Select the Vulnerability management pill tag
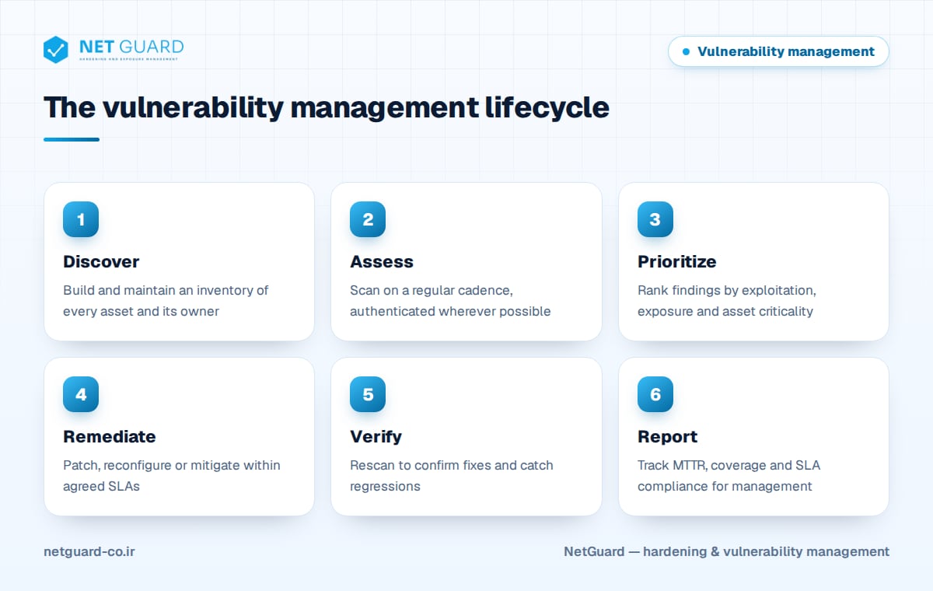Viewport: 933px width, 591px height. tap(778, 51)
